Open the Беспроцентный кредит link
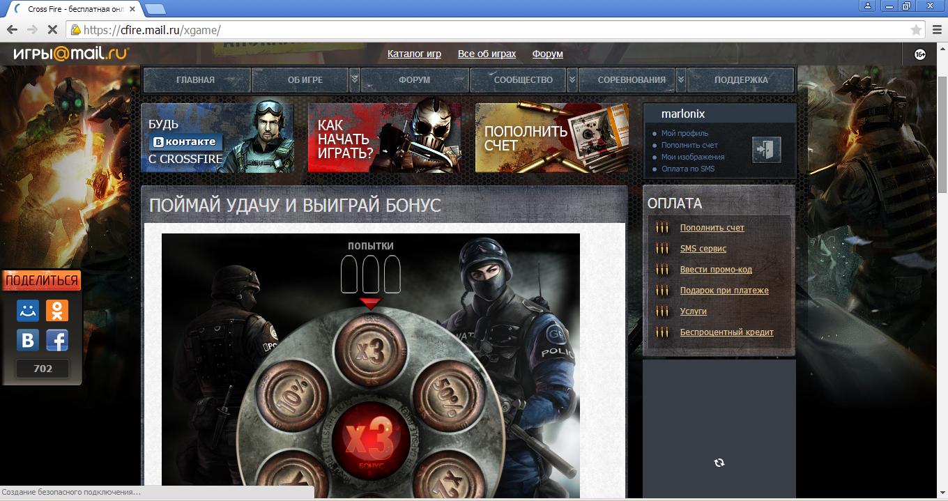 click(x=727, y=332)
